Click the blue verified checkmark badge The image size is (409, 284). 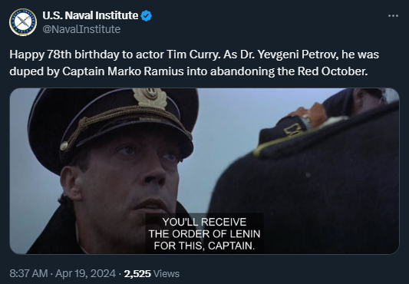click(147, 15)
